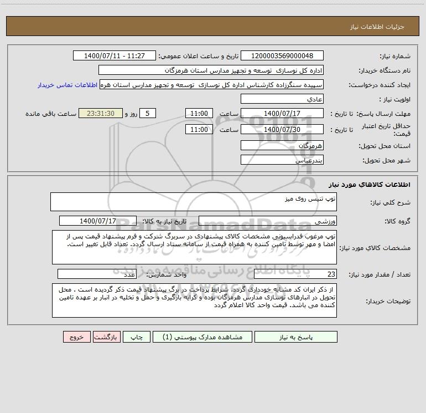Click the گروه کالا field ورزشی
The height and width of the screenshot is (413, 426).
(268, 221)
